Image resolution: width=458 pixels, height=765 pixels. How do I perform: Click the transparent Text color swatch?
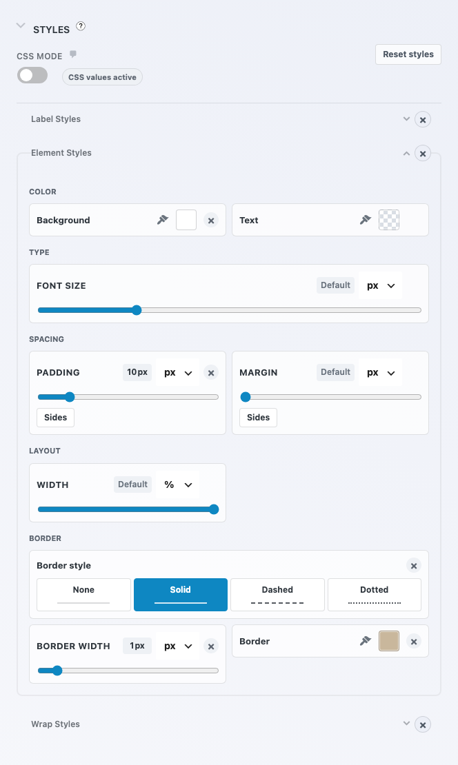[x=389, y=220]
